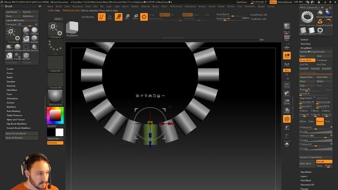Select the Edit mode button in top shelf
Viewport: 338px width, 190px height.
click(101, 17)
